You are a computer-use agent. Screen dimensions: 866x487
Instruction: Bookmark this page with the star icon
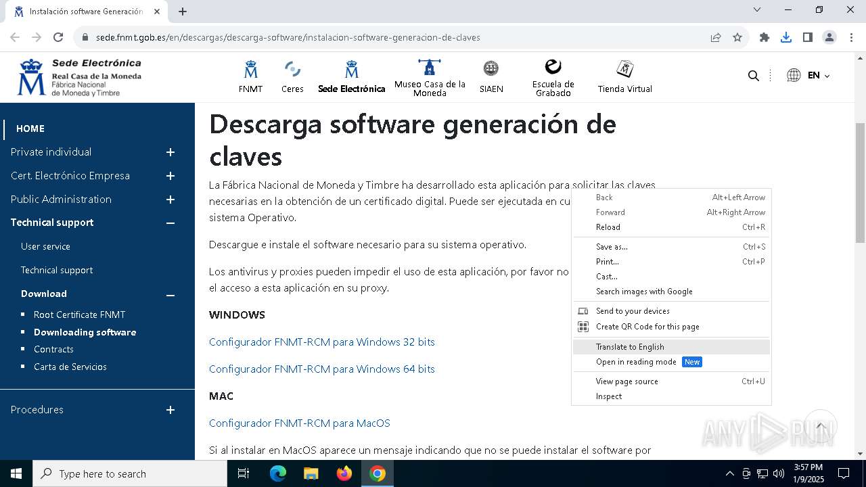click(737, 37)
